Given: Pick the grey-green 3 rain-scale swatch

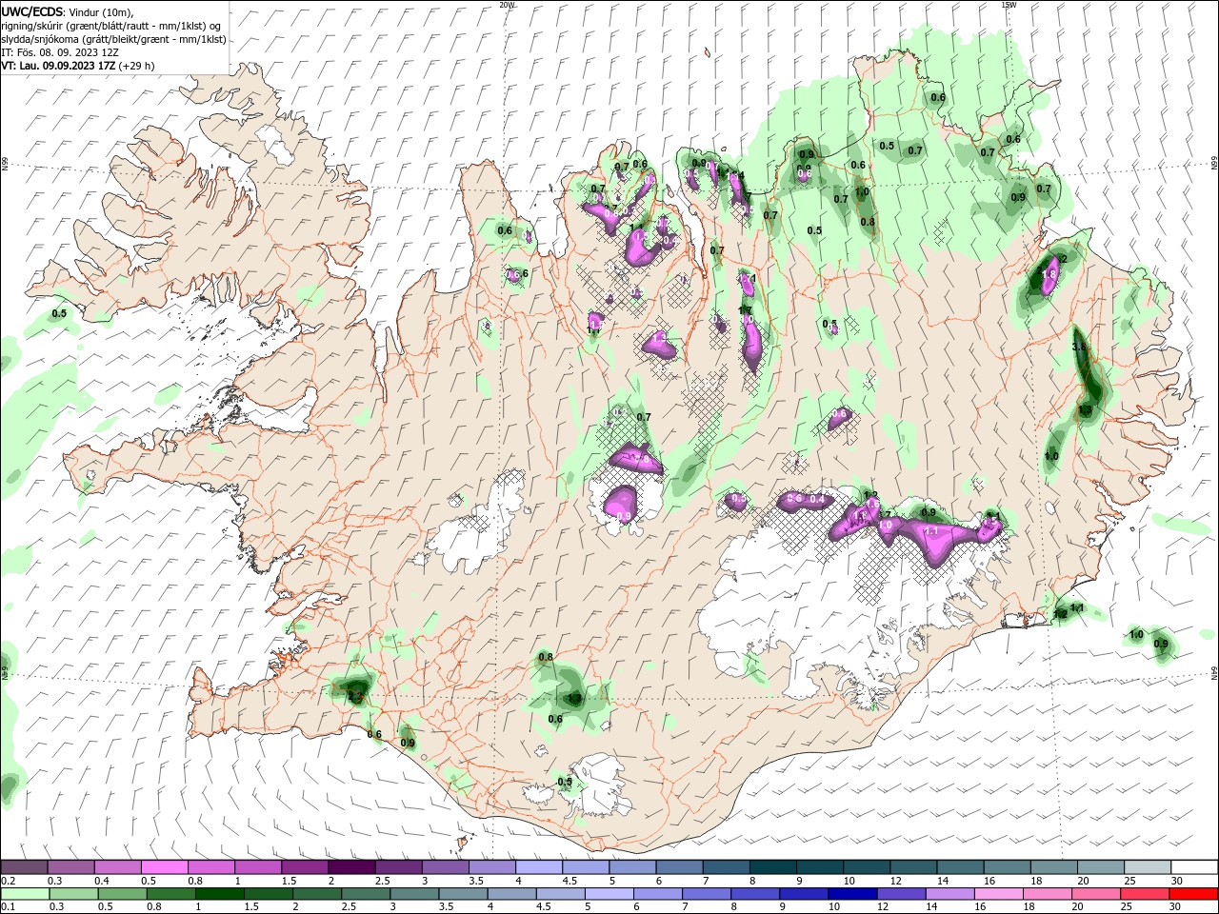Looking at the screenshot, I should (x=414, y=894).
